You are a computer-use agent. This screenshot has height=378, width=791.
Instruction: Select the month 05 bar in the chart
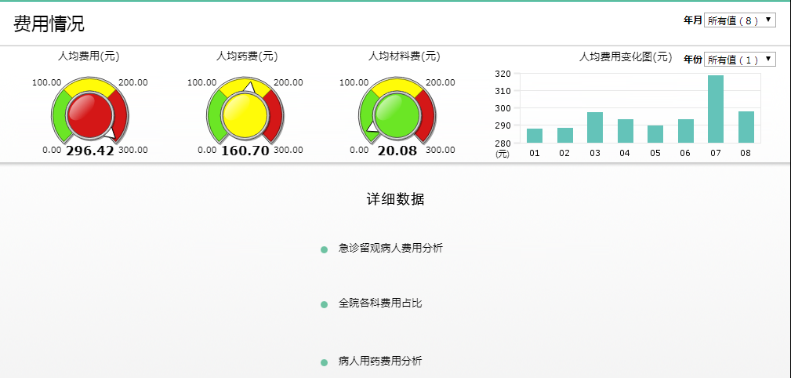[655, 134]
